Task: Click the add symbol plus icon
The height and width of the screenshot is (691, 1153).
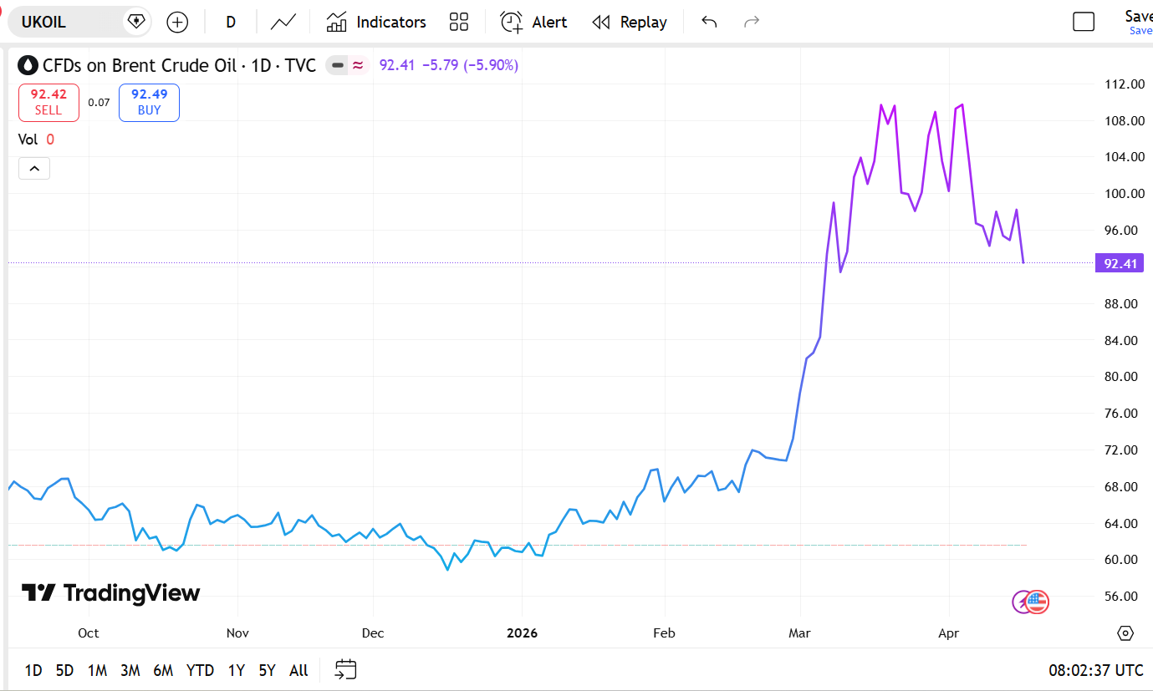Action: (177, 23)
